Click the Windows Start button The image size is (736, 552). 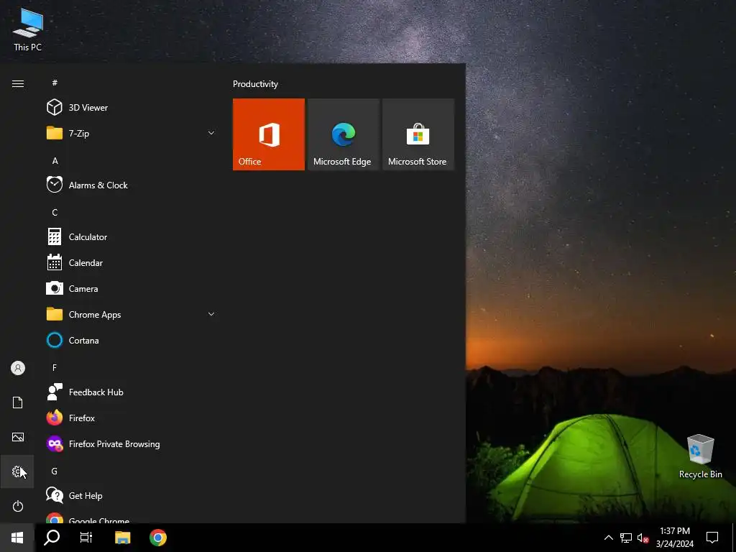17,538
